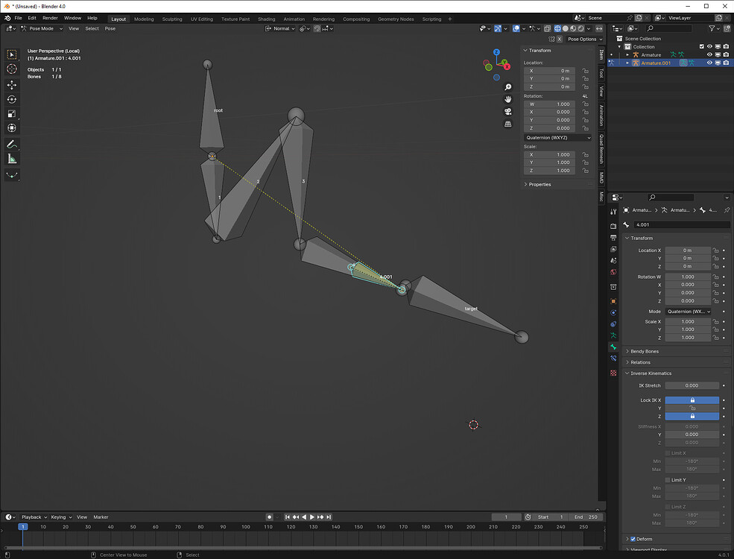Viewport: 734px width, 559px height.
Task: Open the timeline Marker menu
Action: click(101, 517)
